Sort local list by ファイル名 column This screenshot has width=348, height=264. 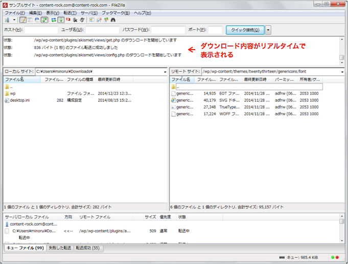point(22,79)
